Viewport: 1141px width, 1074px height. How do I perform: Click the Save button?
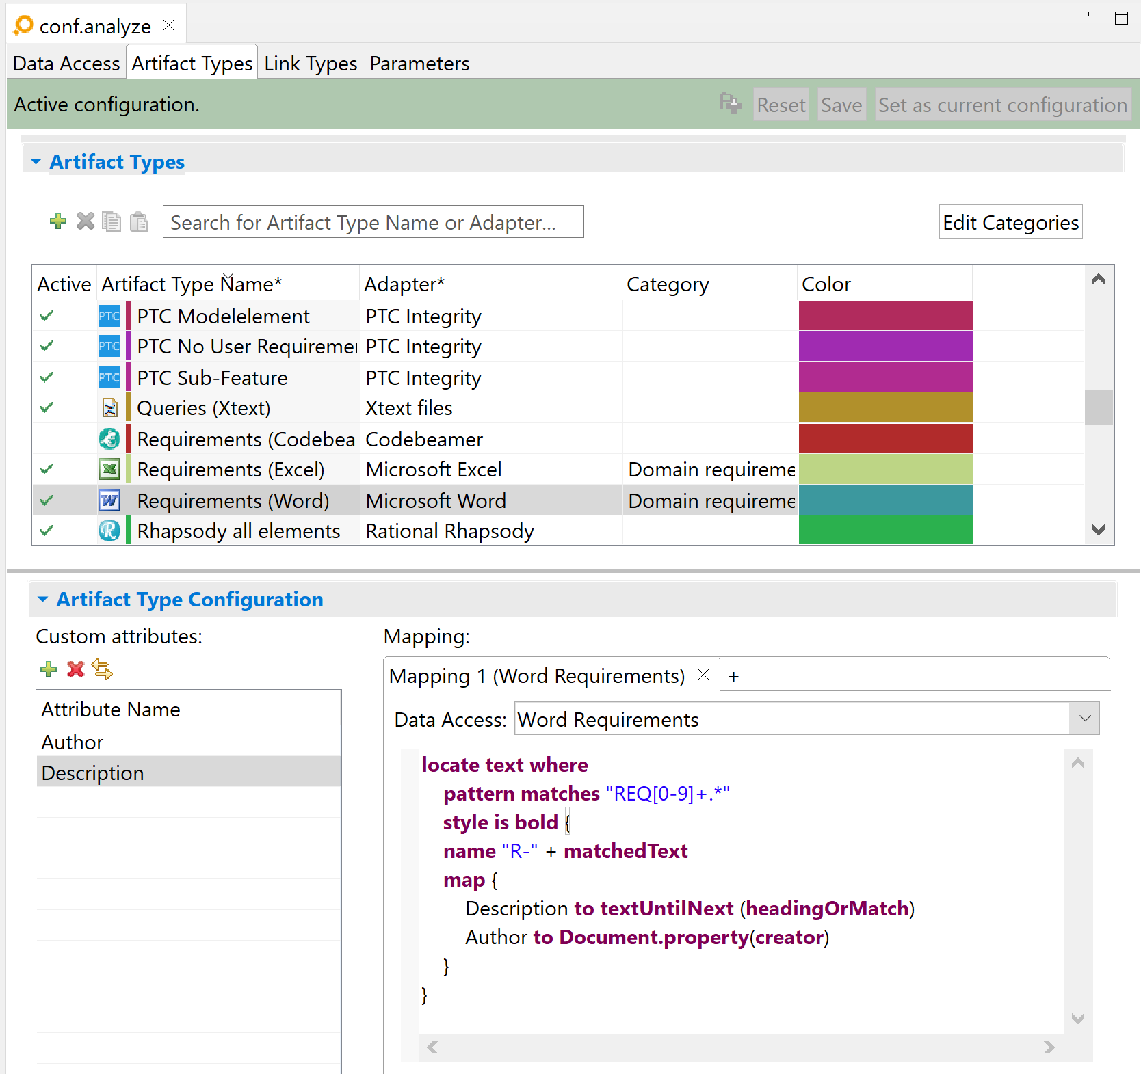pyautogui.click(x=841, y=105)
